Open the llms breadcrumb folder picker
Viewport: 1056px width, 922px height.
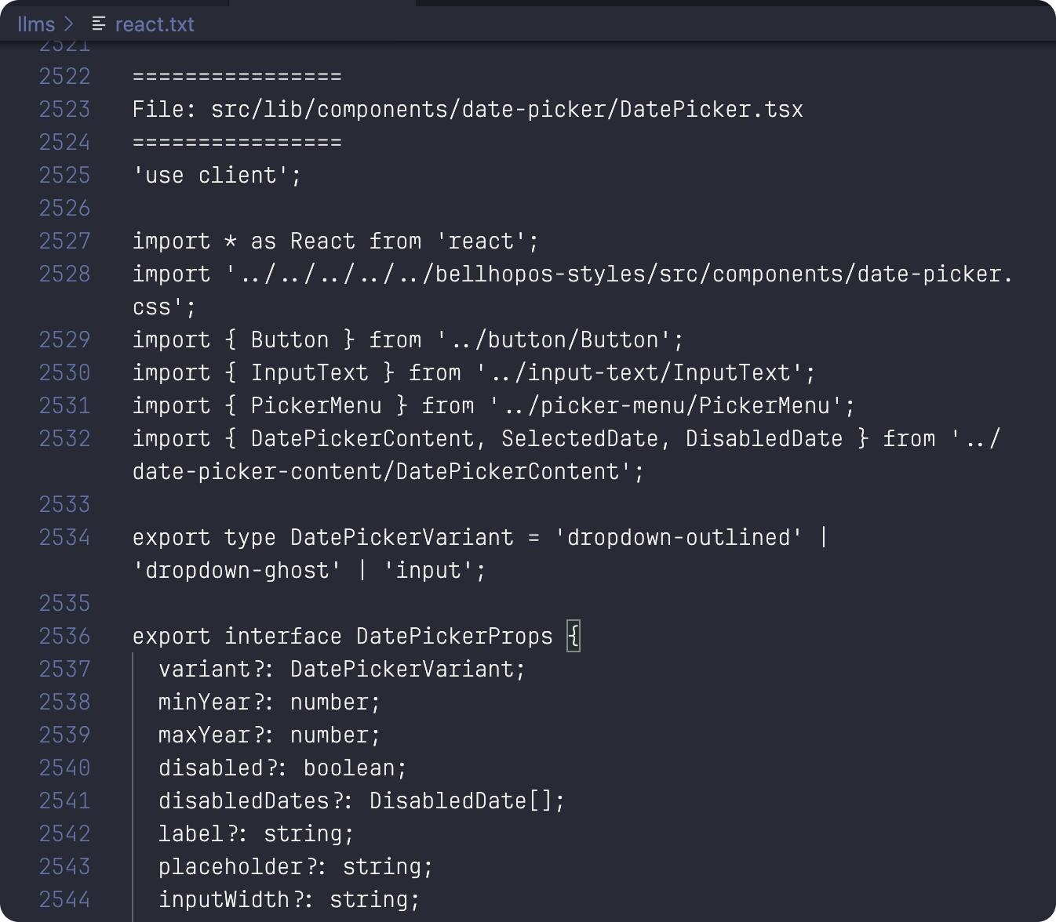point(37,24)
